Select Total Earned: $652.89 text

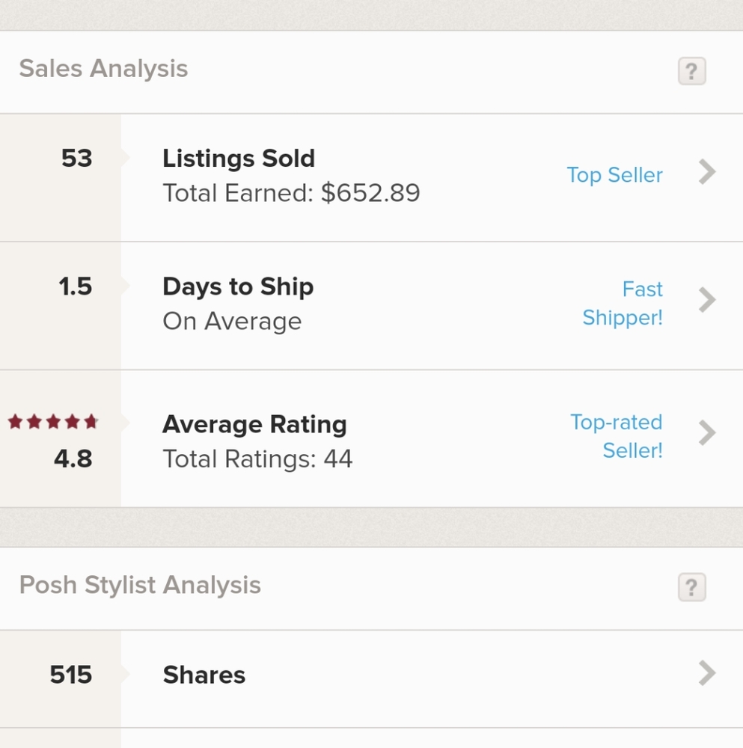[291, 194]
